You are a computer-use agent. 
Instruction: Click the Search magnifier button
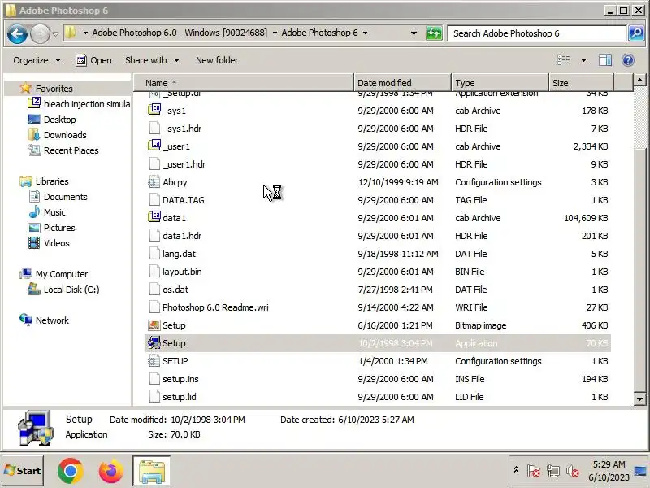(636, 33)
